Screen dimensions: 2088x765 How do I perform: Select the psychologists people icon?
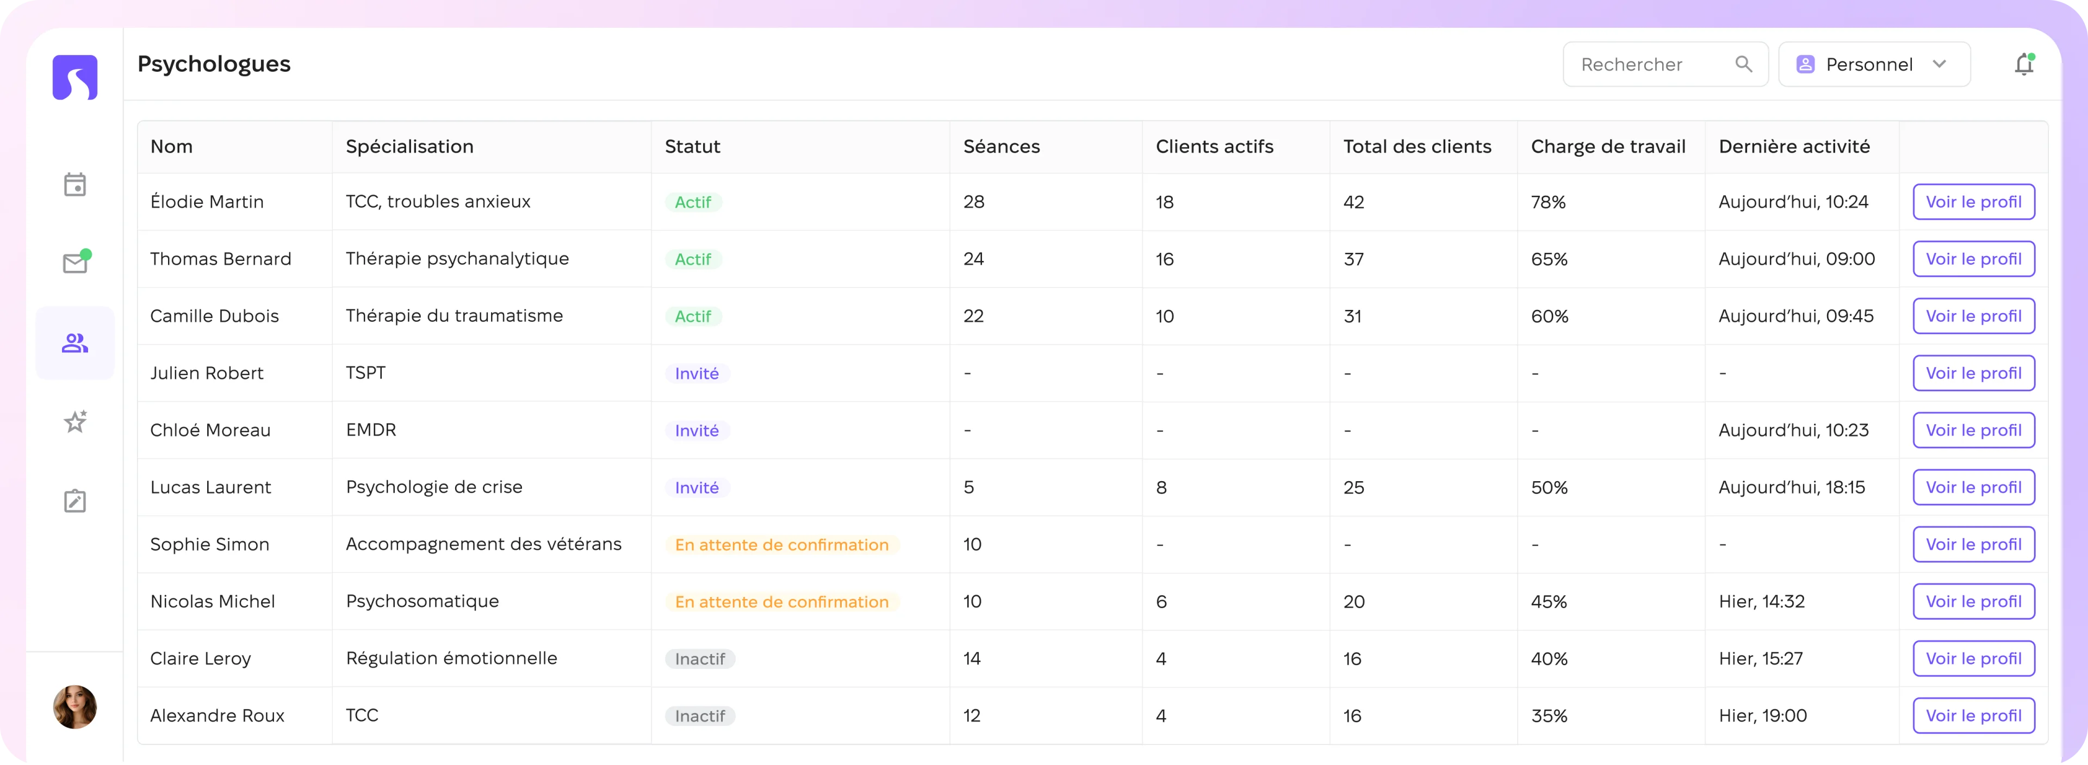(74, 343)
